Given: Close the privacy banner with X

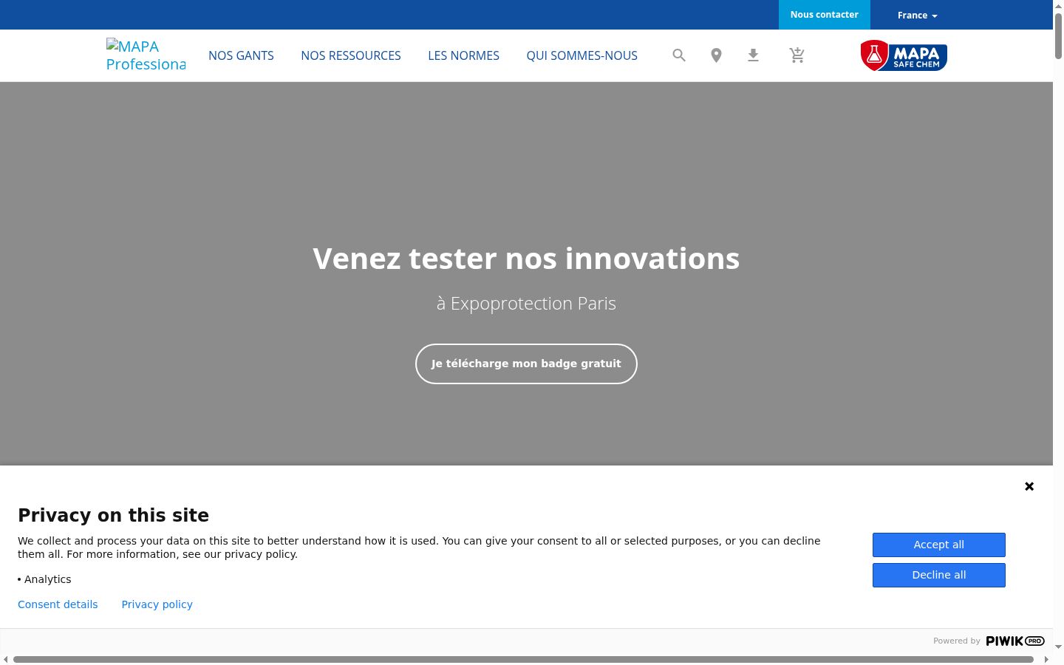Looking at the screenshot, I should tap(1029, 486).
